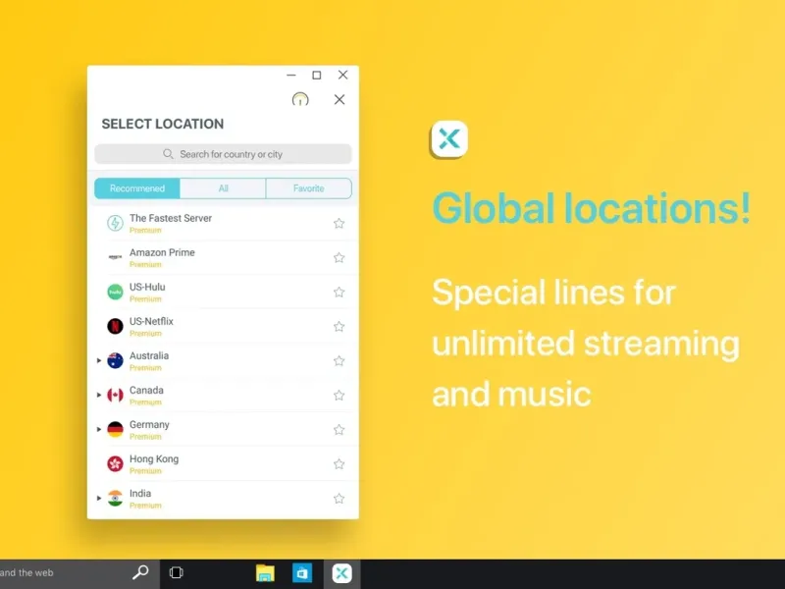
Task: Expand the Canada server list
Action: (x=99, y=396)
